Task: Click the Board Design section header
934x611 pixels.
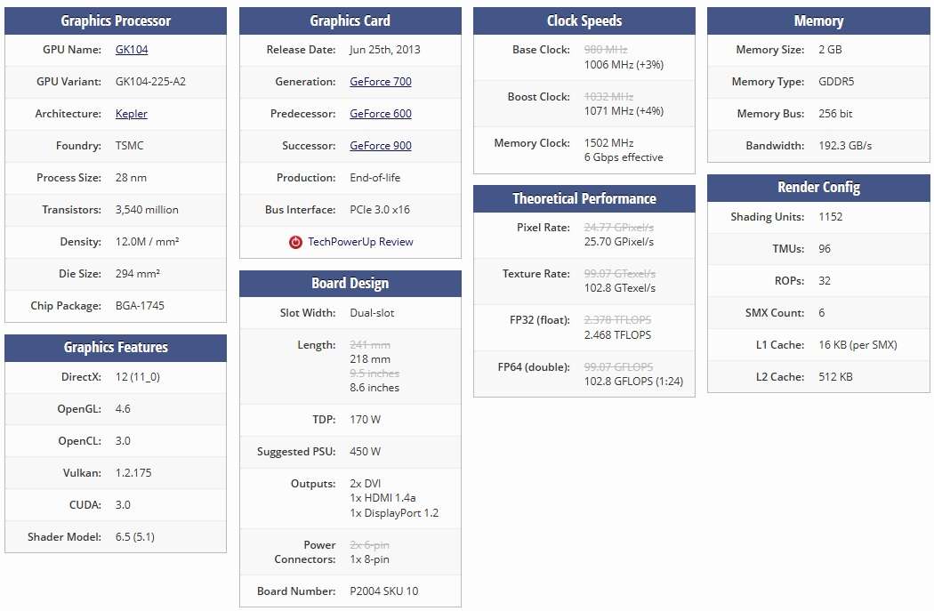Action: (350, 283)
